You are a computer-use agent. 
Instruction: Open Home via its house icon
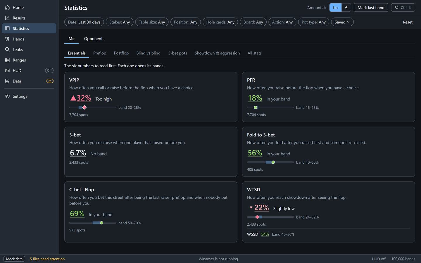[x=7, y=7]
